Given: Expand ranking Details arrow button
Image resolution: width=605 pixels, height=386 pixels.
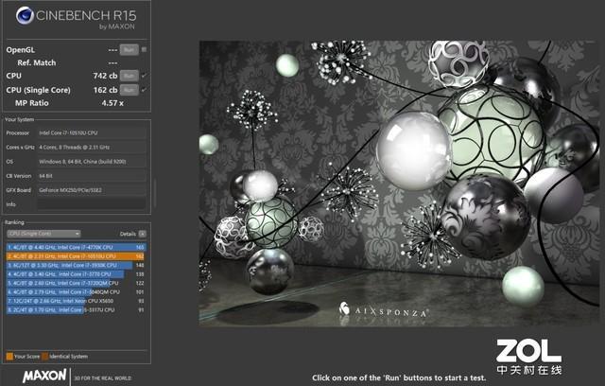Looking at the screenshot, I should tap(143, 234).
